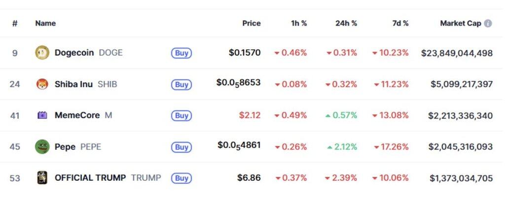Screen dimensions: 509x202
Task: Sort table by Price column header
Action: click(251, 23)
